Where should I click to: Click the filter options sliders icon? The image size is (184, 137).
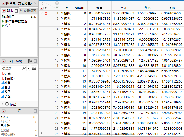34,68
